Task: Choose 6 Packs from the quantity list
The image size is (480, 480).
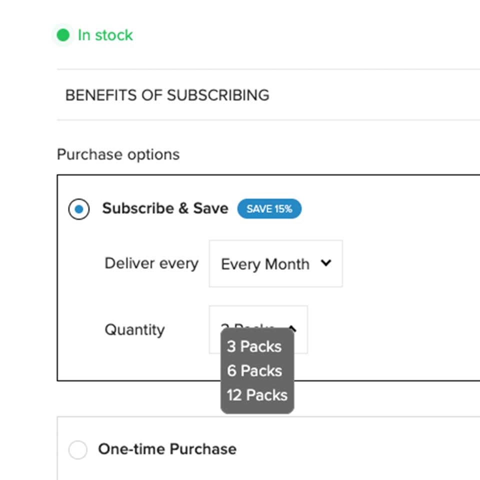Action: (254, 371)
